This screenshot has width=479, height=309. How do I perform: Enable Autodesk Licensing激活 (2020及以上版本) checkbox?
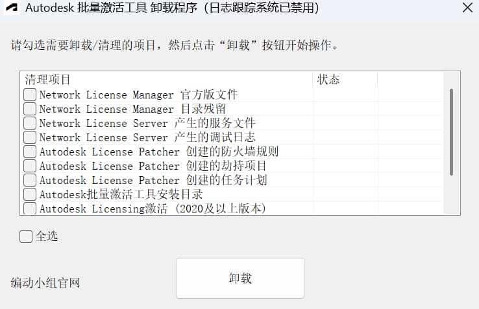pos(30,209)
